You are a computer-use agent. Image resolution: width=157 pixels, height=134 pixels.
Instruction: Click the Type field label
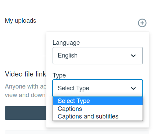pyautogui.click(x=59, y=75)
